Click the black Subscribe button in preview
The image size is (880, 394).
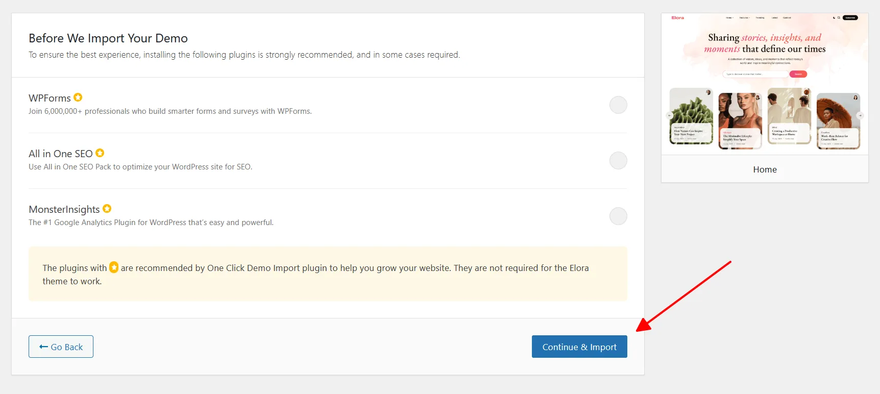coord(850,18)
